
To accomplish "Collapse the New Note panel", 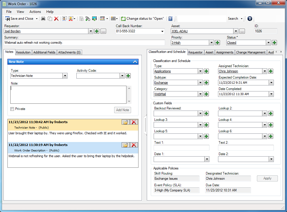I will coord(135,62).
